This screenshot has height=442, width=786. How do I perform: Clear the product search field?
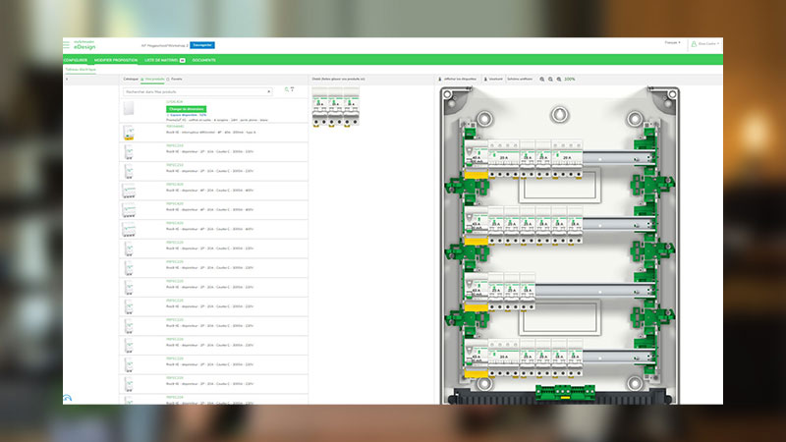[x=268, y=91]
